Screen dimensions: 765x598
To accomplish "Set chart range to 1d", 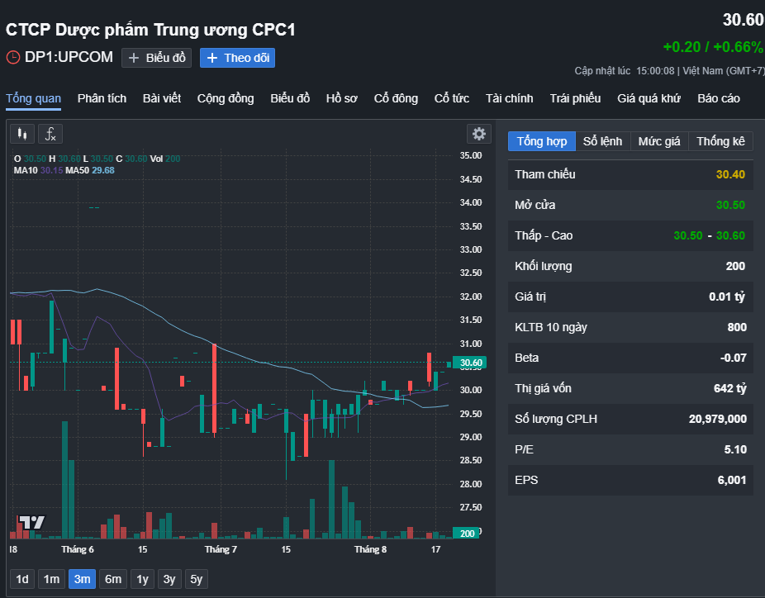I will tap(22, 579).
